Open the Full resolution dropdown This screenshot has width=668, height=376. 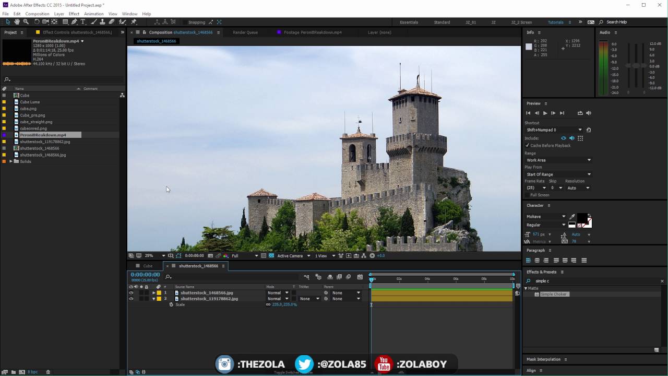244,256
